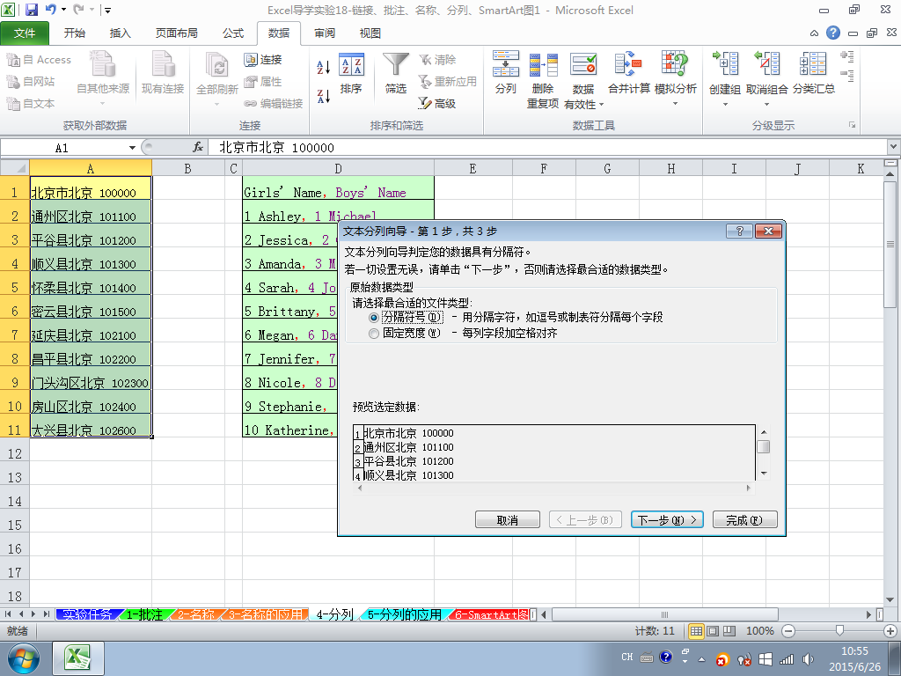901x676 pixels.
Task: Open the 5-分列的应用 sheet tab
Action: tap(405, 614)
